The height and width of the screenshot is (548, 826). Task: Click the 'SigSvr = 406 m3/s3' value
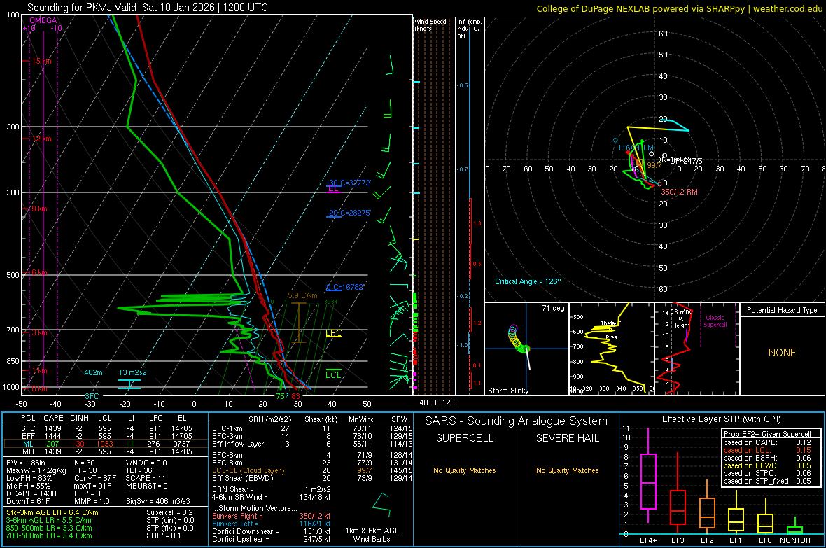pyautogui.click(x=158, y=501)
